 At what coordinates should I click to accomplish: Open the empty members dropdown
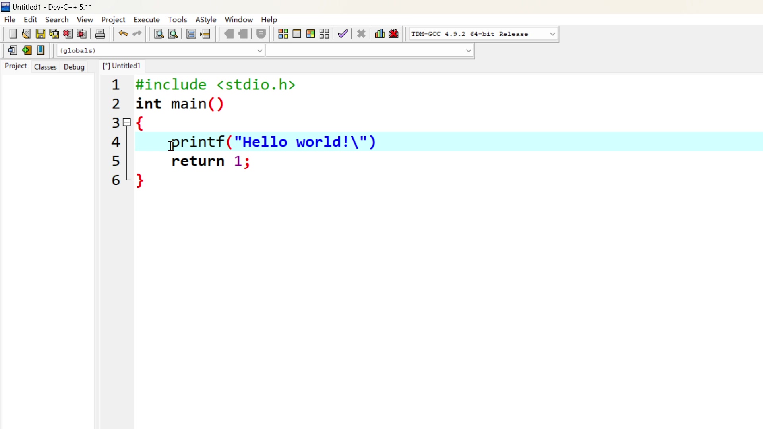click(468, 51)
